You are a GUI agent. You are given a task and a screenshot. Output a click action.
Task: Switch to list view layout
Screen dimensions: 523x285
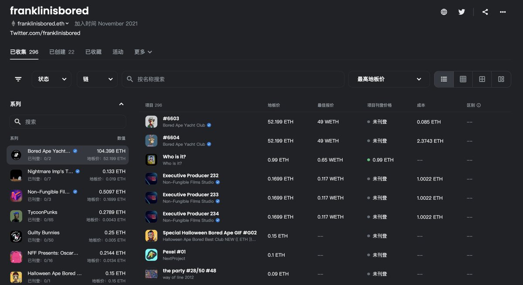(444, 79)
